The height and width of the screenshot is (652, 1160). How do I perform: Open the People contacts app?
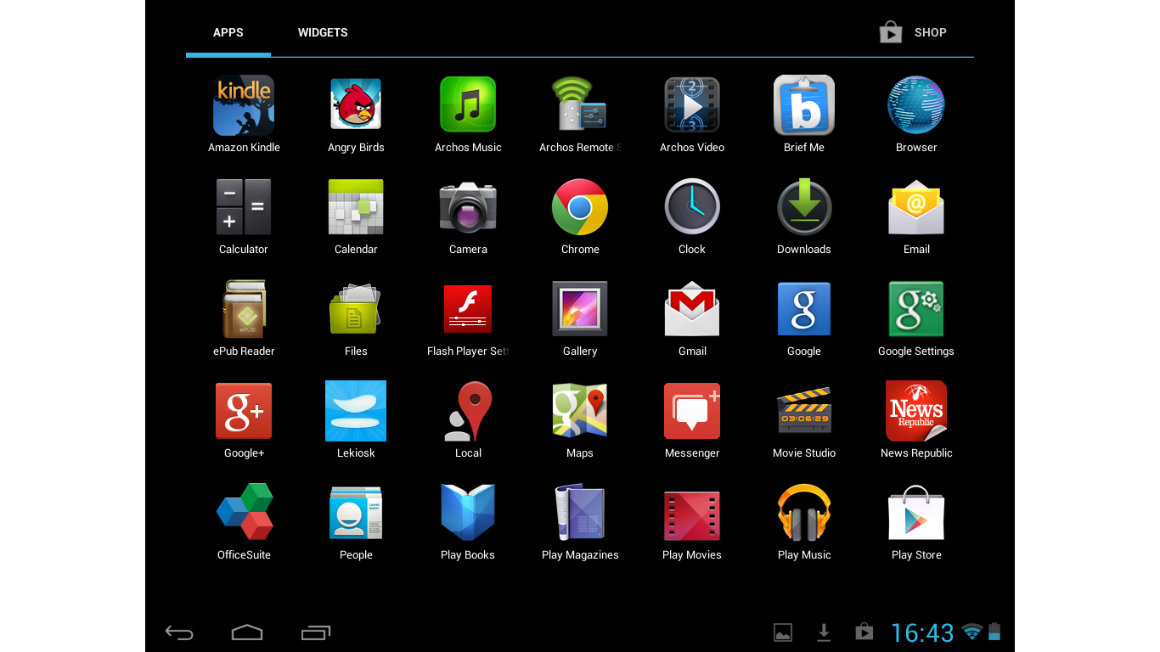click(356, 513)
